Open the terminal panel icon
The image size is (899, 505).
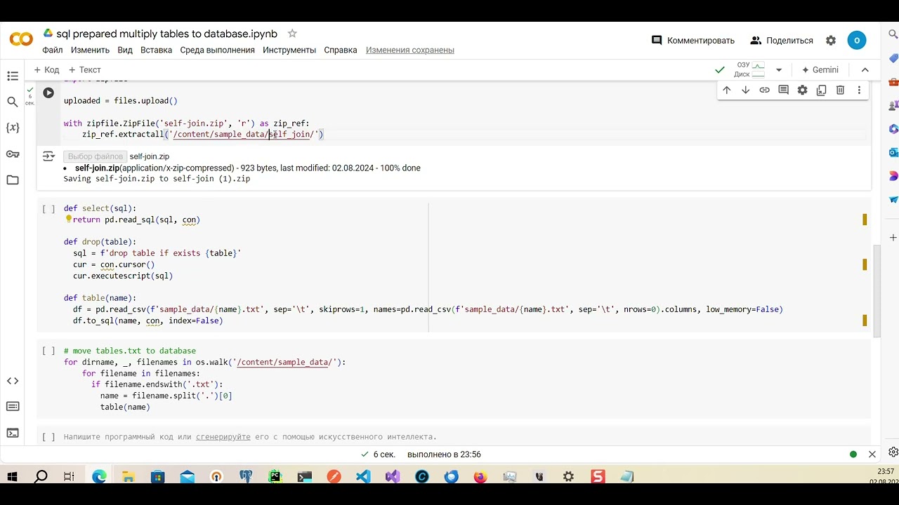(13, 433)
